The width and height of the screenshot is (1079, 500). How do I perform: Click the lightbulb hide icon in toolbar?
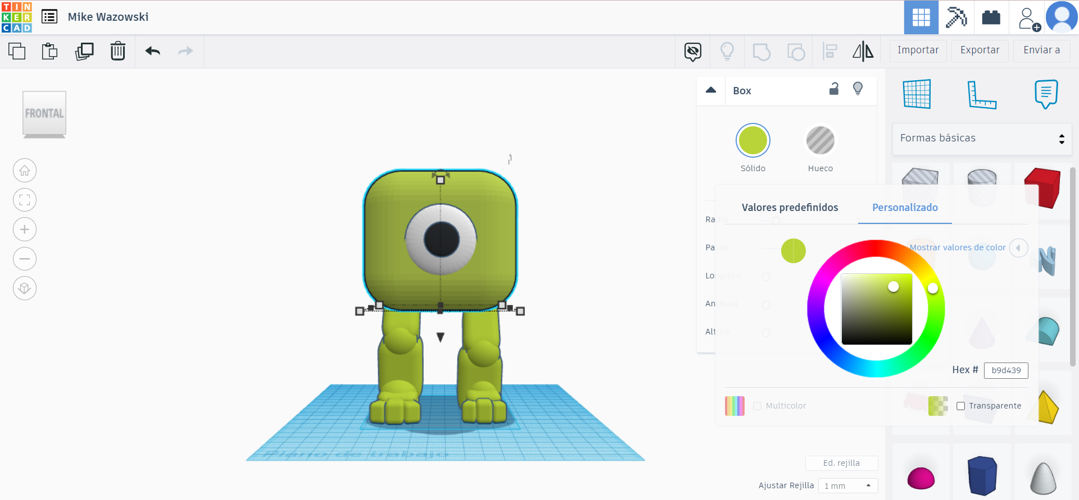727,52
